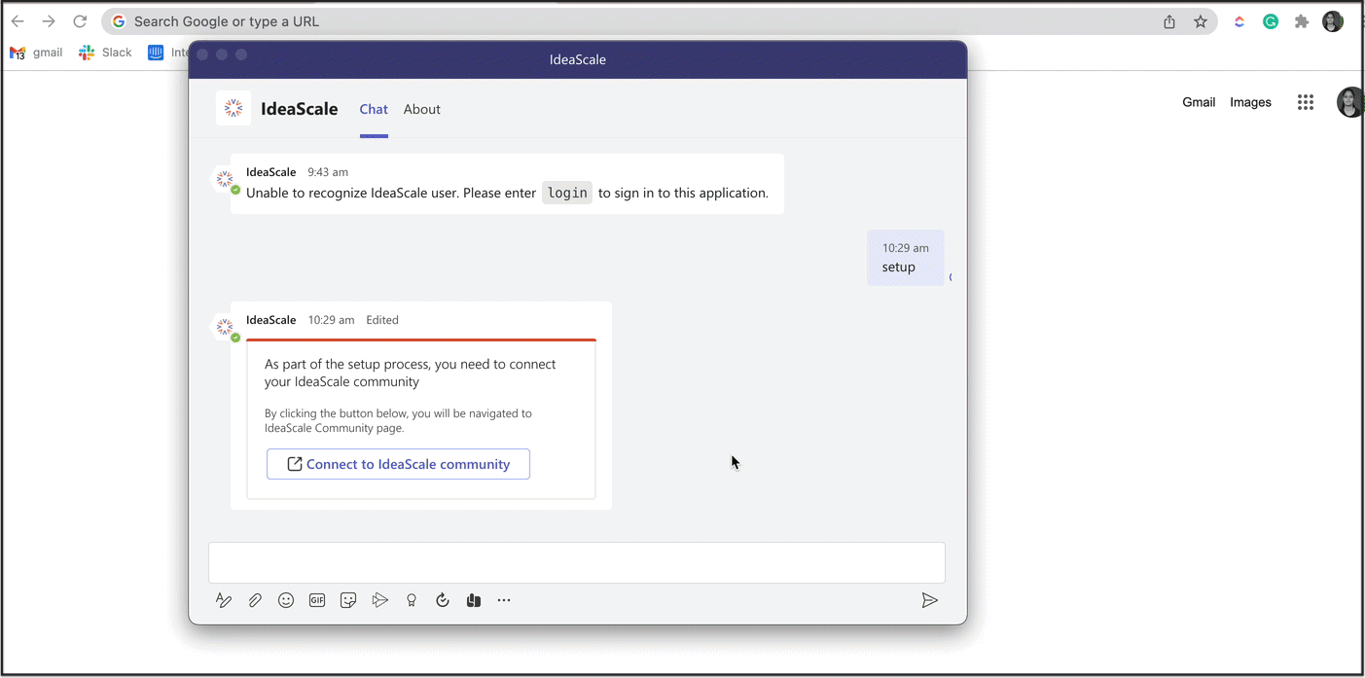This screenshot has height=678, width=1365.
Task: Click "By clicking the button below" card text
Action: [x=398, y=420]
